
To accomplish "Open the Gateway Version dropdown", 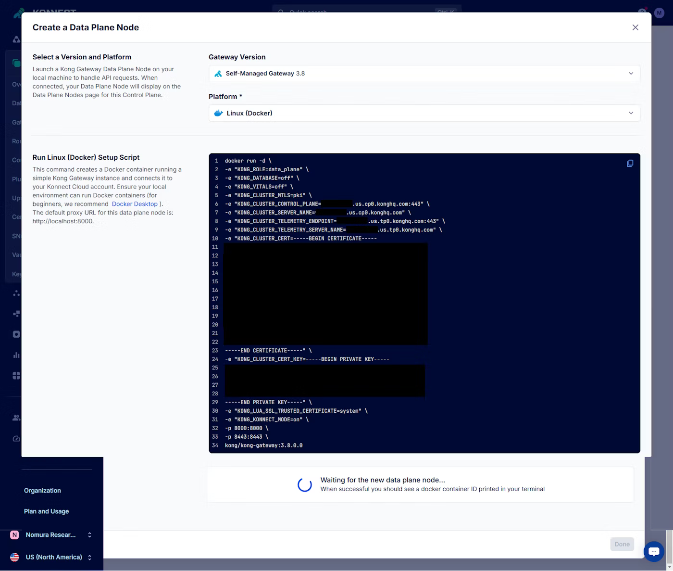I will [424, 74].
